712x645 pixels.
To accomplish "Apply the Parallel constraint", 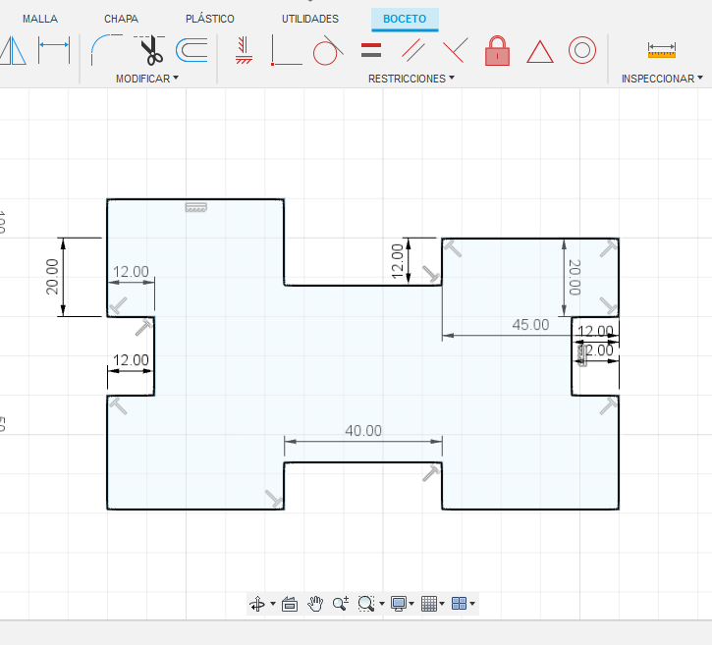I will click(x=413, y=50).
